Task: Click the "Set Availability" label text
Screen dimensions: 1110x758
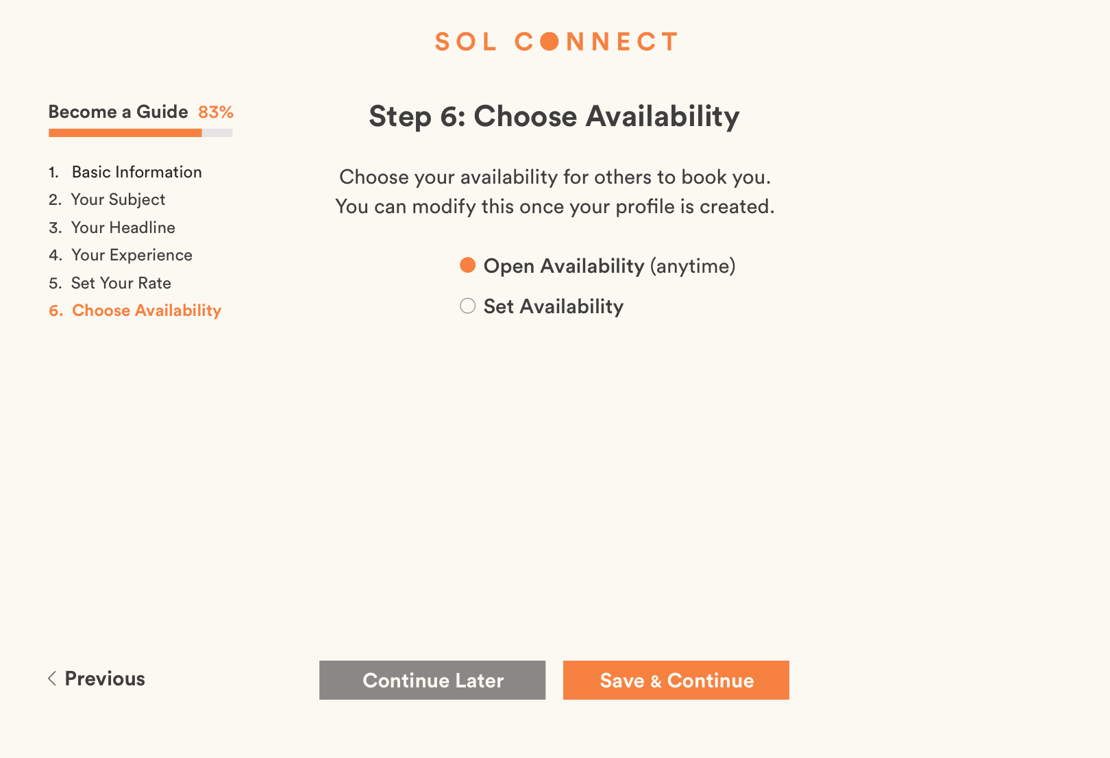Action: pyautogui.click(x=553, y=306)
